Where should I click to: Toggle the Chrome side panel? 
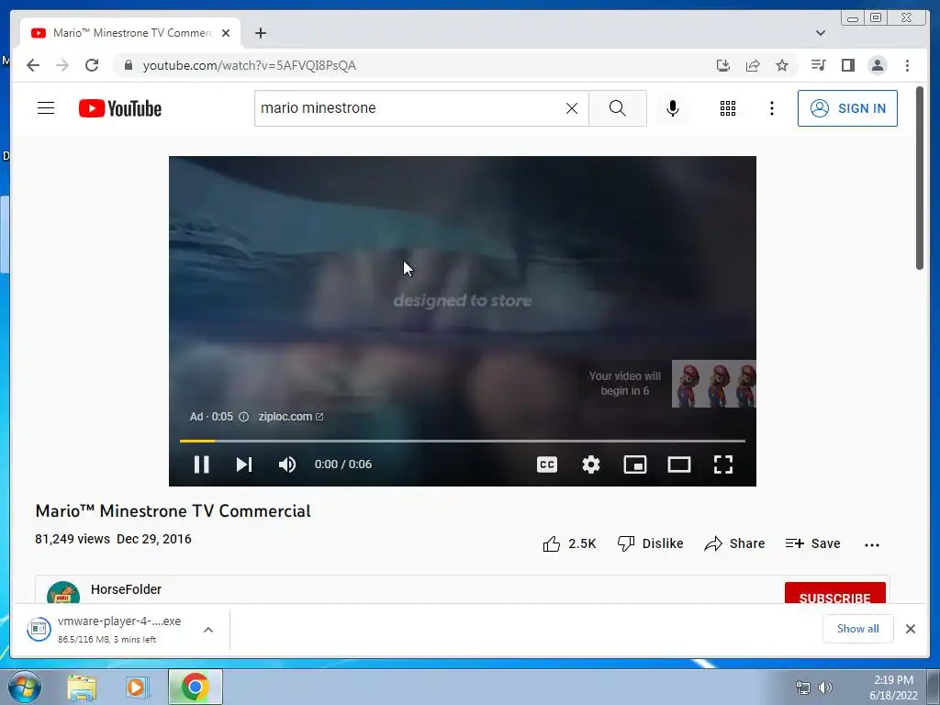click(x=847, y=65)
